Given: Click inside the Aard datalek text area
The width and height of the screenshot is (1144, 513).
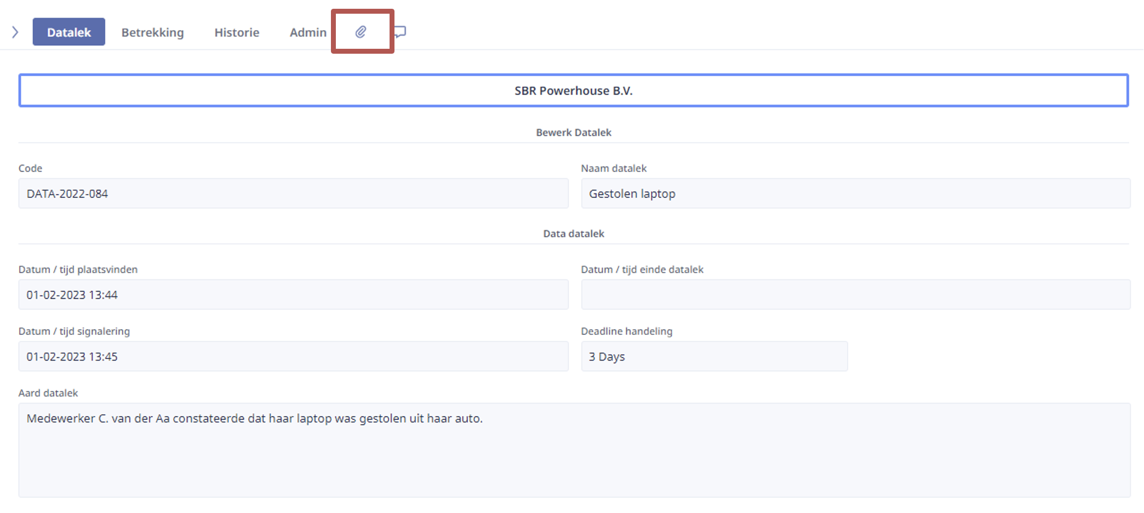Looking at the screenshot, I should pos(575,451).
